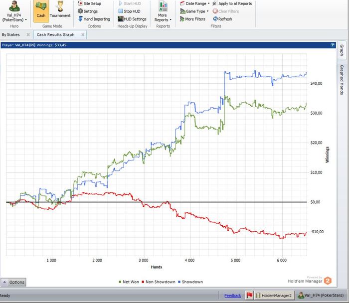
Task: Click the Ready status text
Action: pyautogui.click(x=5, y=296)
